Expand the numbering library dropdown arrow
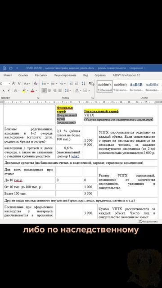The image size is (162, 288). (x=57, y=84)
